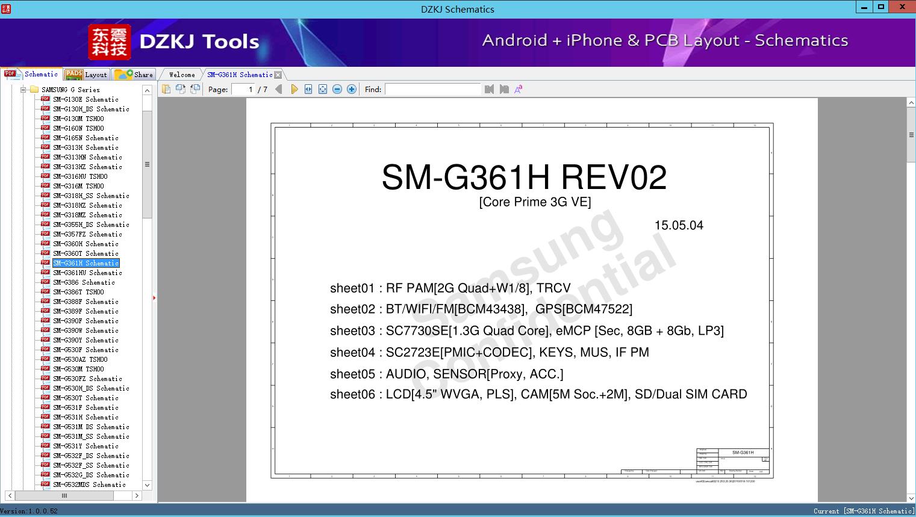Image resolution: width=916 pixels, height=517 pixels.
Task: Select SM-G530H_DS Schematic
Action: coord(91,388)
